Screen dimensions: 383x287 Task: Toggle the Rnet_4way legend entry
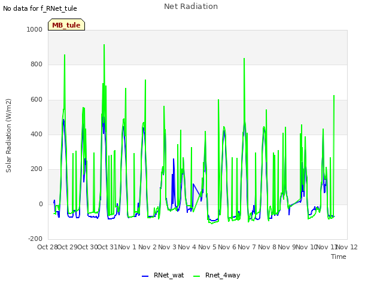(x=217, y=275)
